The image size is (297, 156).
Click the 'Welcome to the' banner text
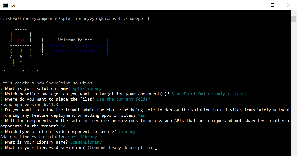[x=75, y=40]
